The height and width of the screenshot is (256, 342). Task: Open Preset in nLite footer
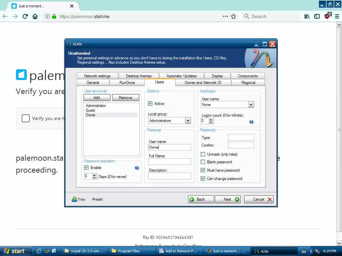[97, 199]
